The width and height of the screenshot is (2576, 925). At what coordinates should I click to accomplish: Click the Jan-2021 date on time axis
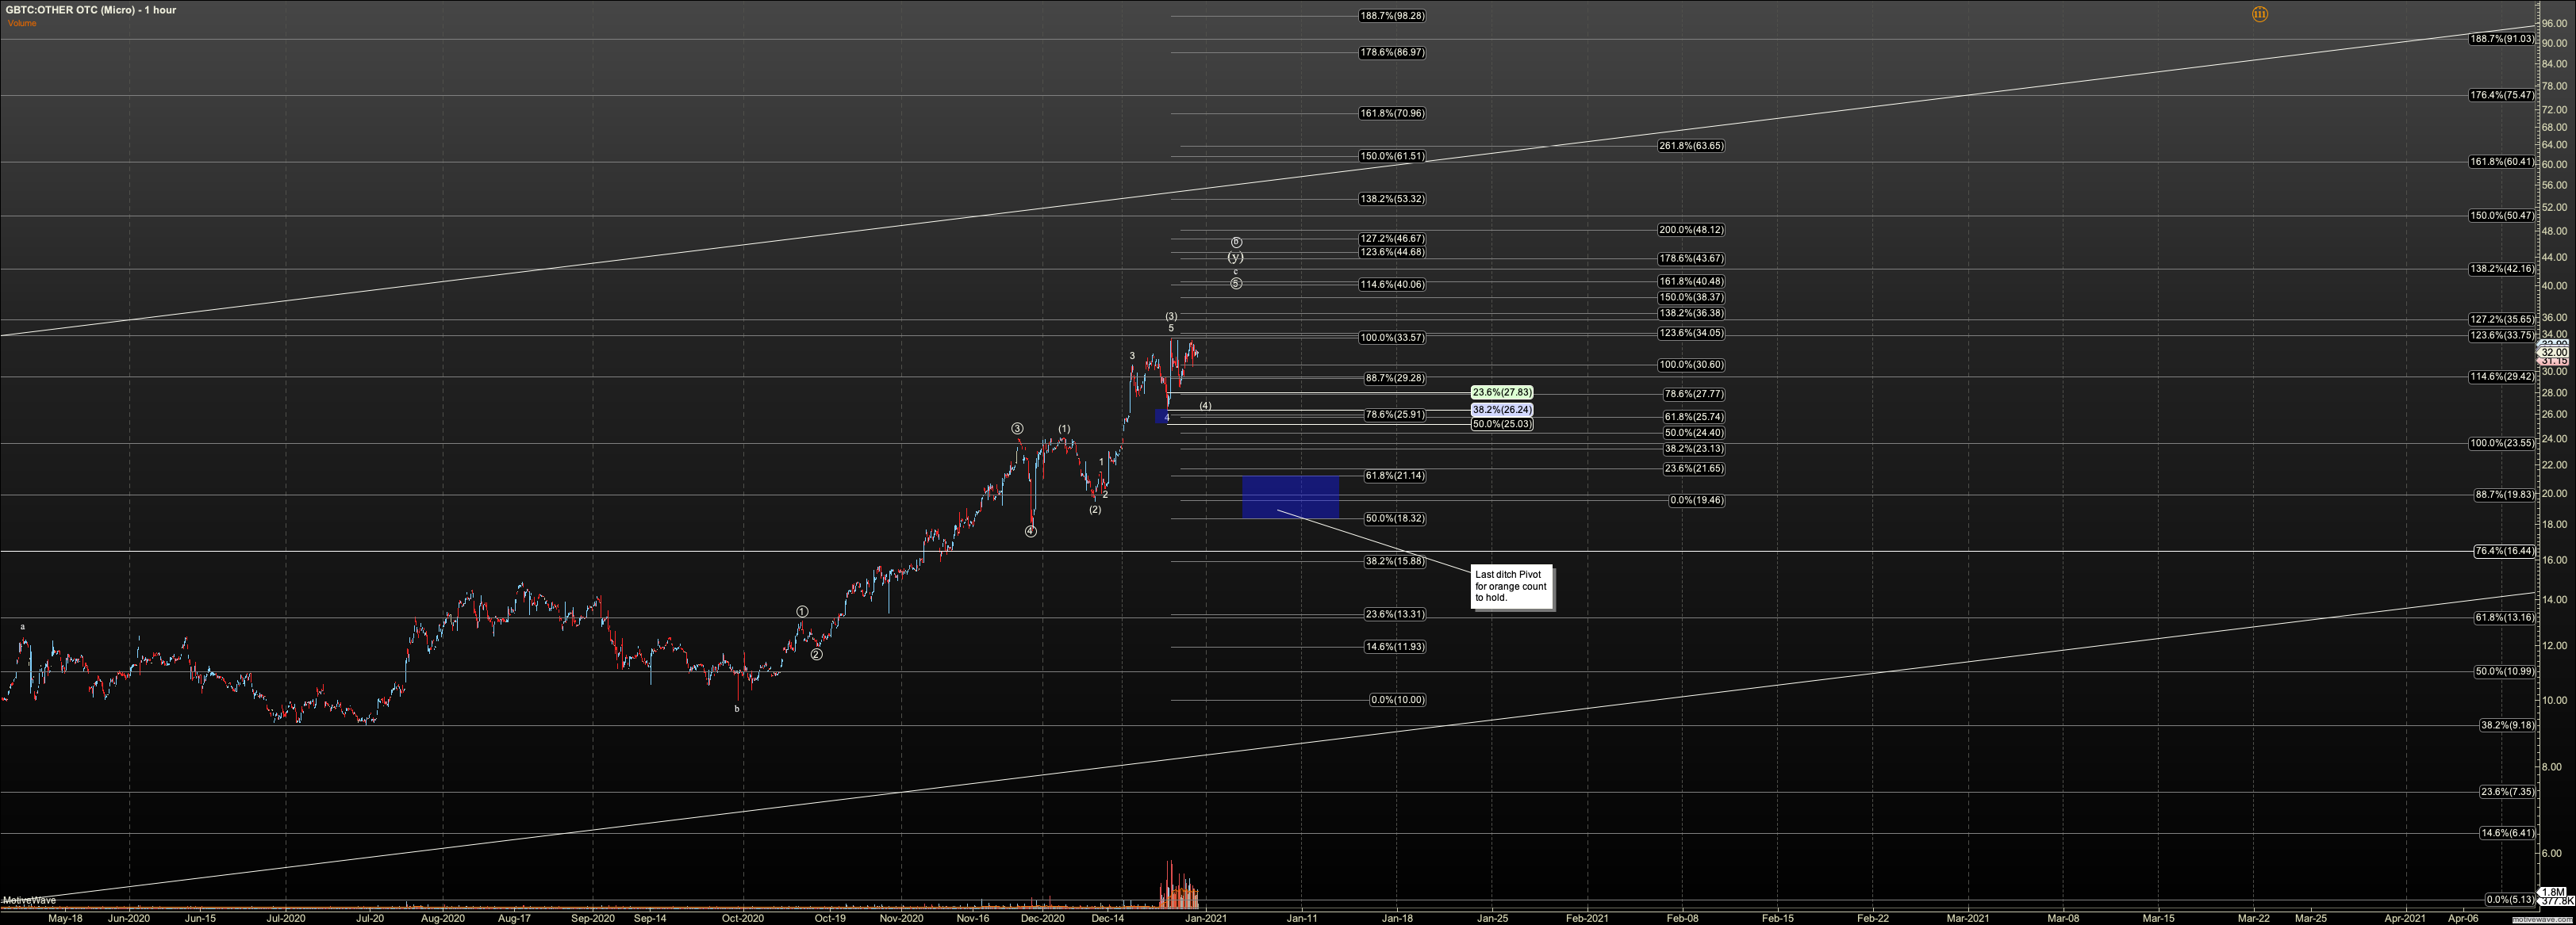pyautogui.click(x=1206, y=917)
